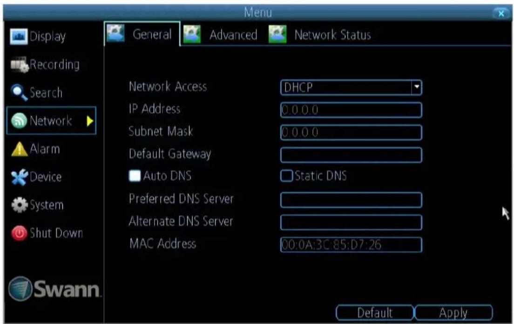Image resolution: width=514 pixels, height=324 pixels.
Task: Close the Menu window with X
Action: pyautogui.click(x=501, y=13)
